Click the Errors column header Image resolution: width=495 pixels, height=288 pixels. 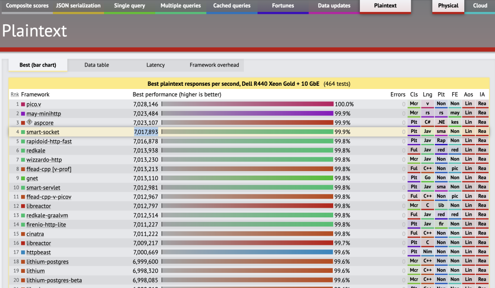tap(398, 94)
